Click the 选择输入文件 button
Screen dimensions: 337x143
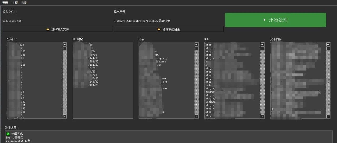57,29
